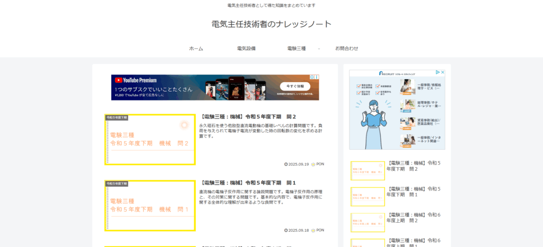This screenshot has width=543, height=247.
Task: Go to the お問合わせ page
Action: pyautogui.click(x=346, y=49)
